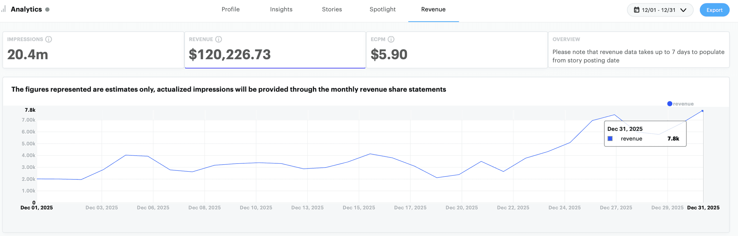Expand the date range chevron arrow

(x=683, y=10)
